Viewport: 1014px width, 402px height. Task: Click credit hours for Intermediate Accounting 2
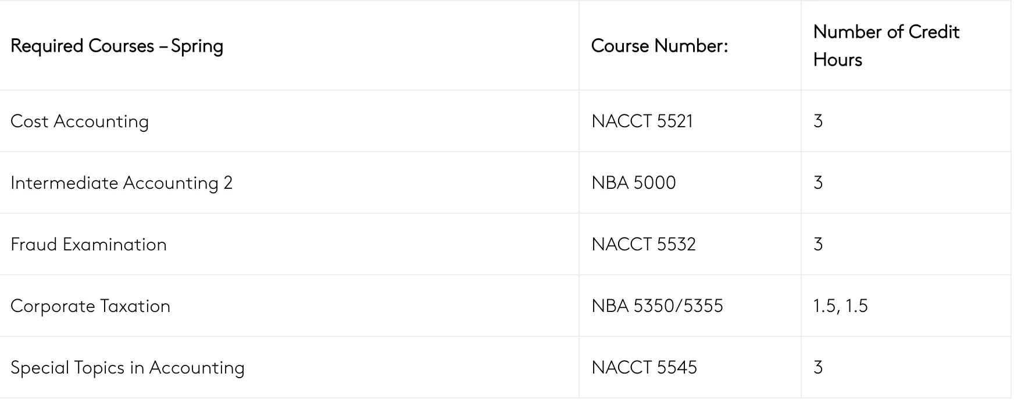coord(818,183)
